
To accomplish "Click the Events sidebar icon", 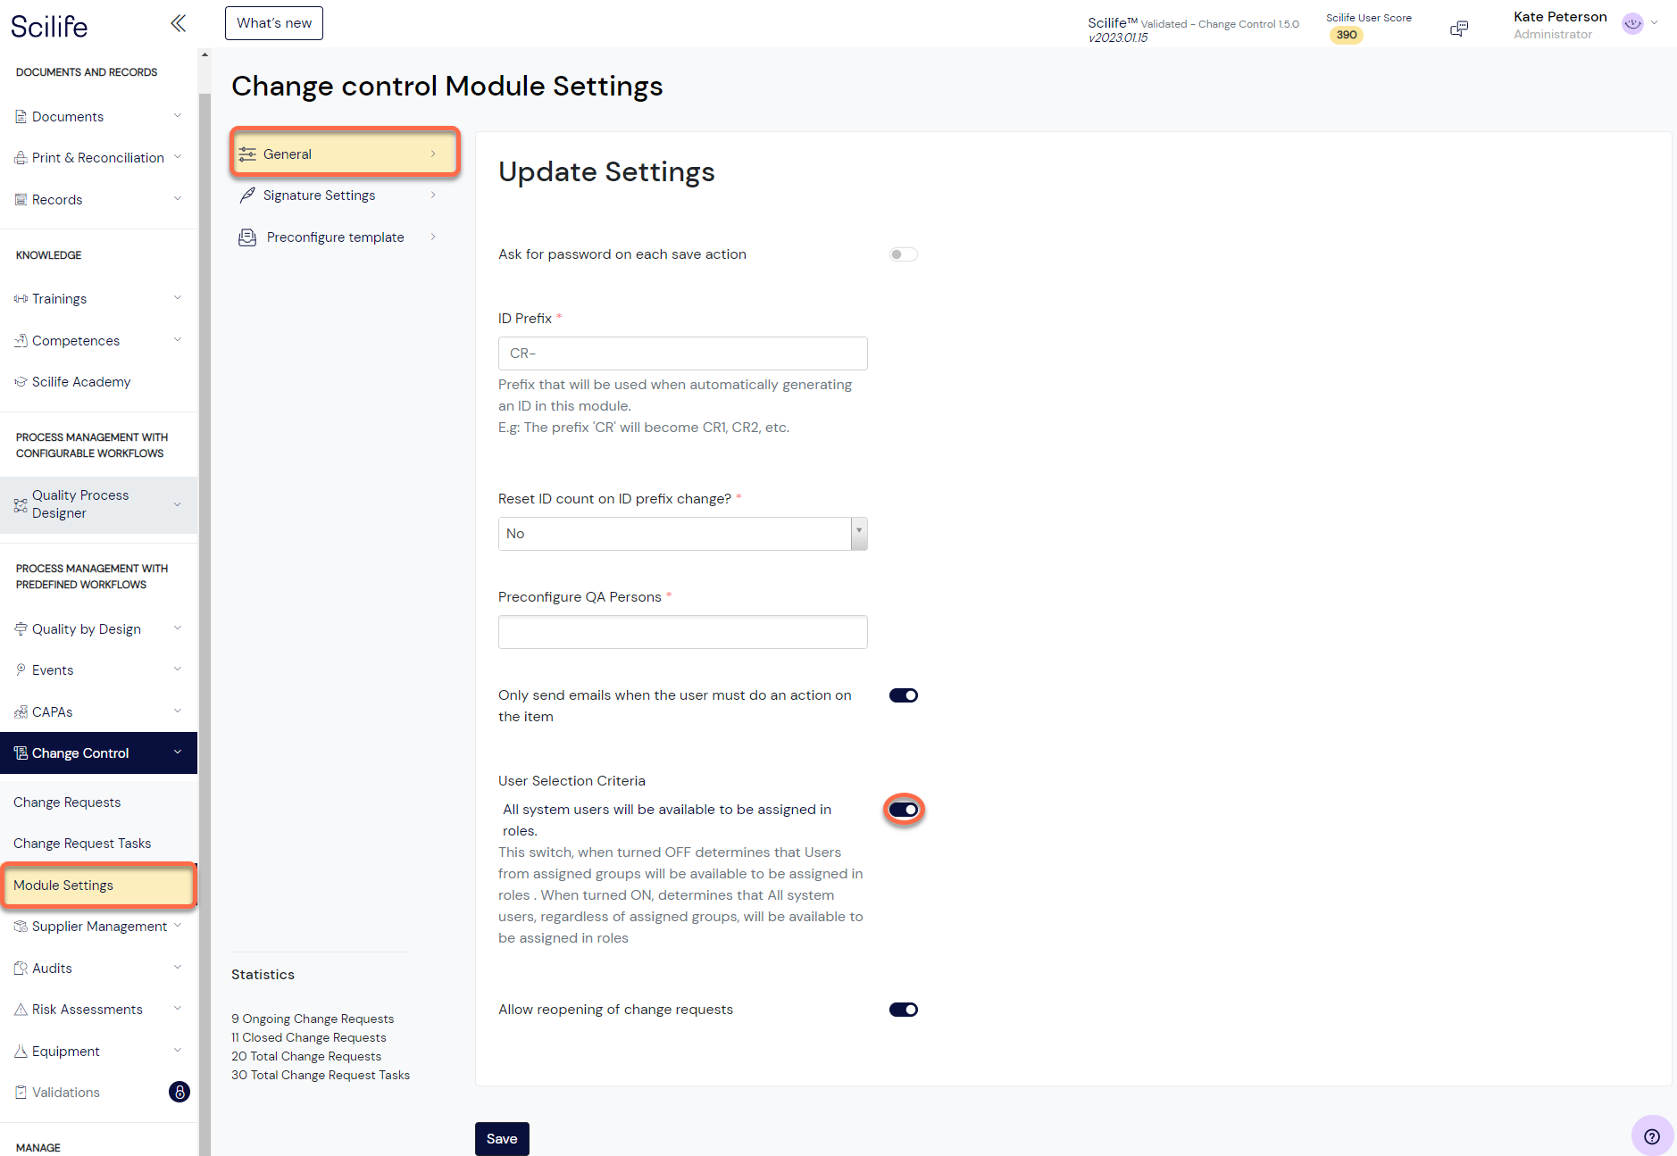I will point(21,670).
